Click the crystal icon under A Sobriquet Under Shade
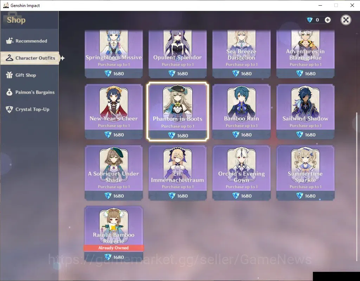 coord(108,196)
